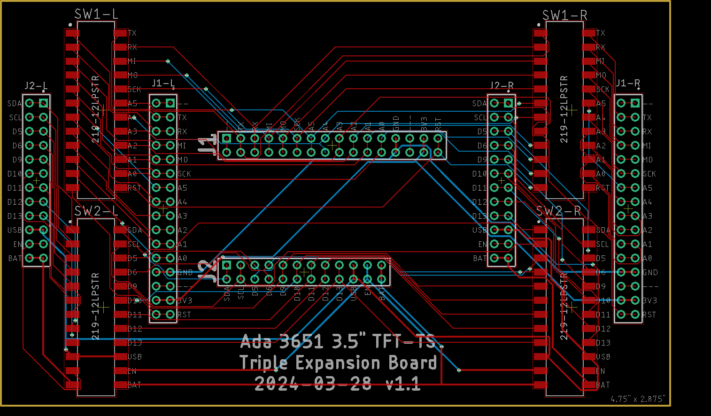Click the 'Ada 3651 3.5" TFT-TS' silkscreen text
The image size is (711, 416).
click(x=338, y=341)
